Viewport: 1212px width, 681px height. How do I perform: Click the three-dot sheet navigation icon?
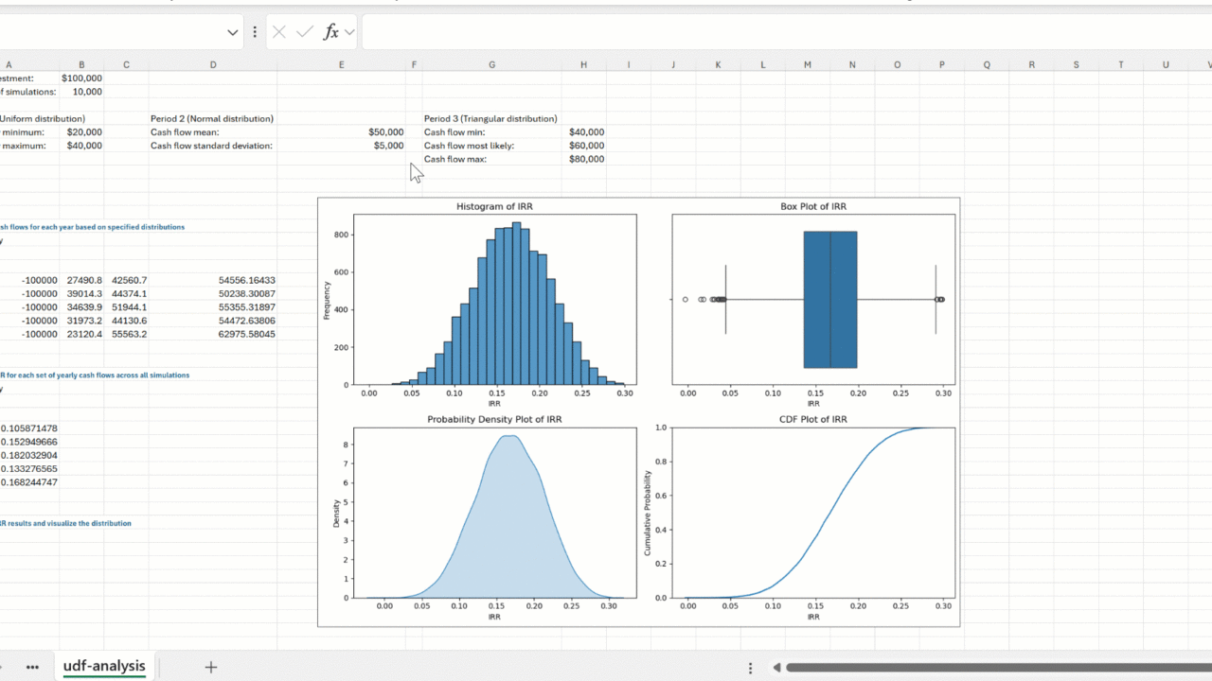(x=32, y=667)
